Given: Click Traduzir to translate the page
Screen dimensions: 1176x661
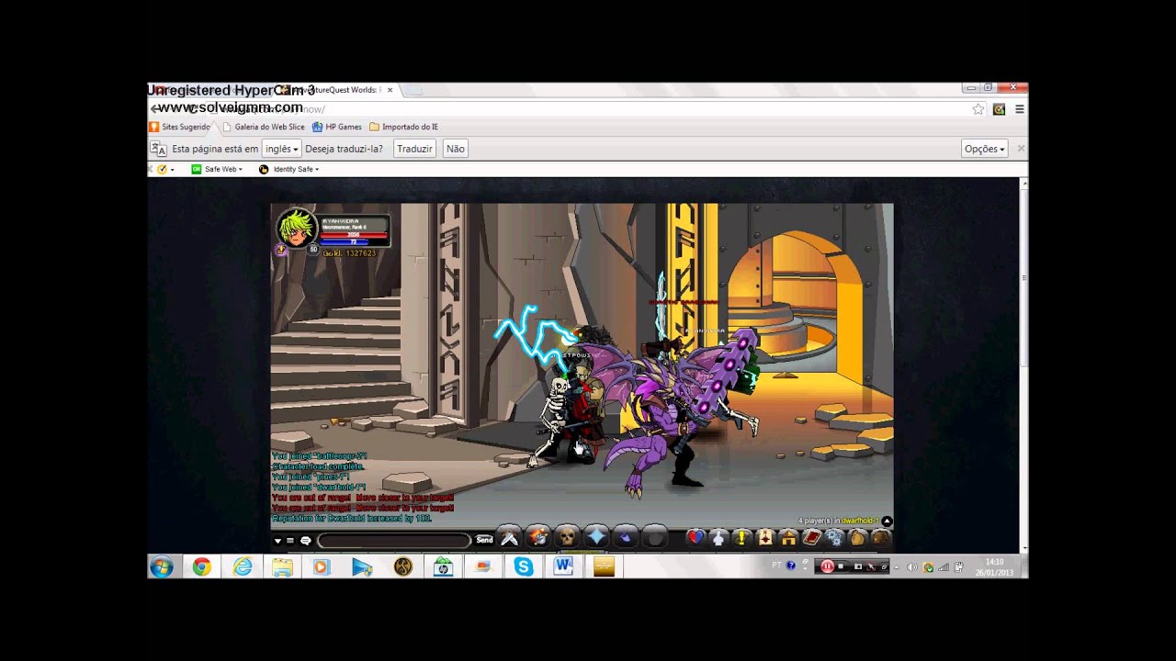Looking at the screenshot, I should click(414, 149).
